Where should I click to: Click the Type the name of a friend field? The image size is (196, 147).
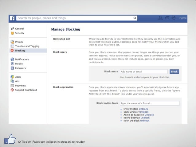[x=150, y=103]
